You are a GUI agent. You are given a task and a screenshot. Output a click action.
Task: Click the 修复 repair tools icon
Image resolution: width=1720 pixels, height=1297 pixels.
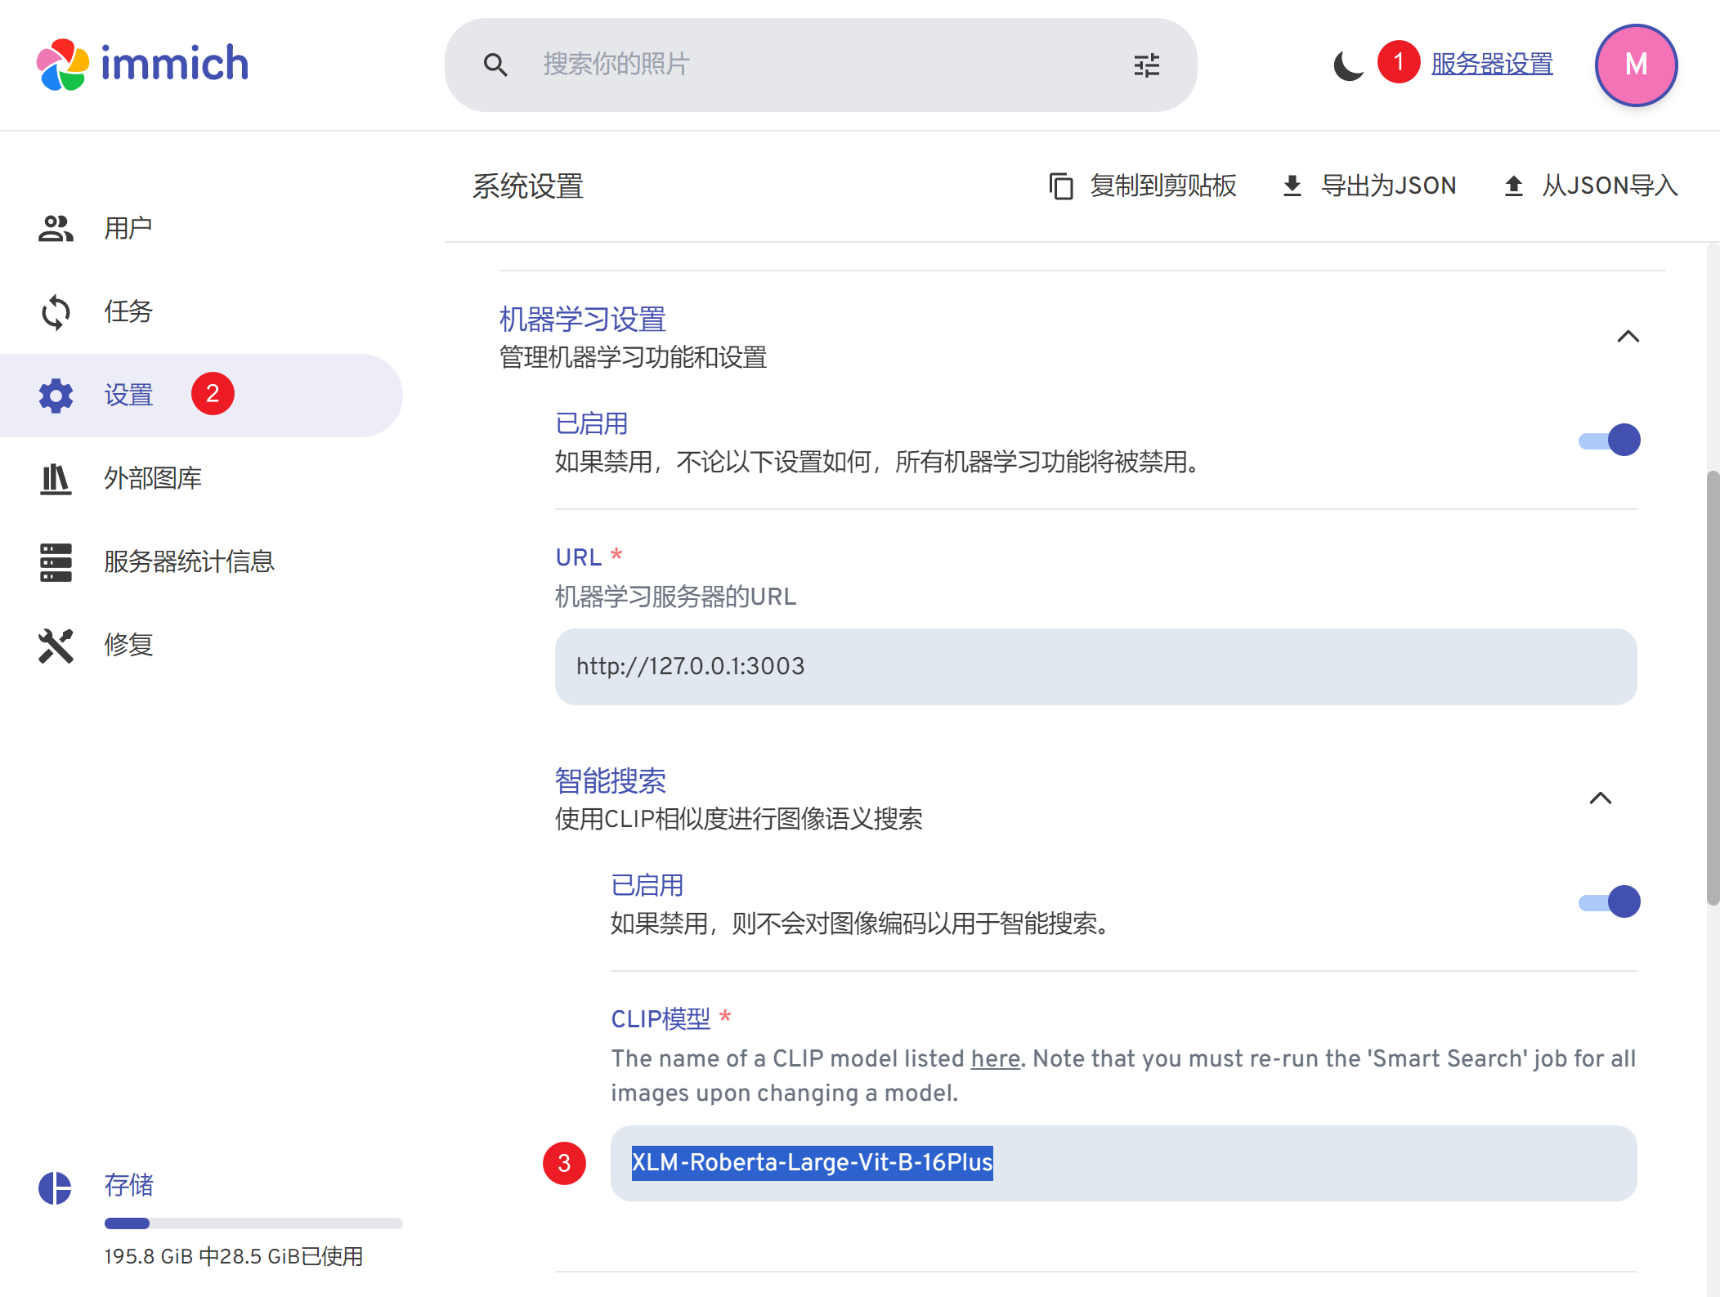[x=56, y=646]
